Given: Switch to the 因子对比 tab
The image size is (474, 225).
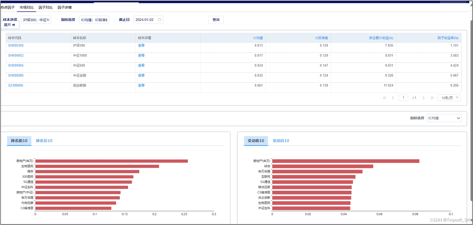Looking at the screenshot, I should pyautogui.click(x=45, y=7).
